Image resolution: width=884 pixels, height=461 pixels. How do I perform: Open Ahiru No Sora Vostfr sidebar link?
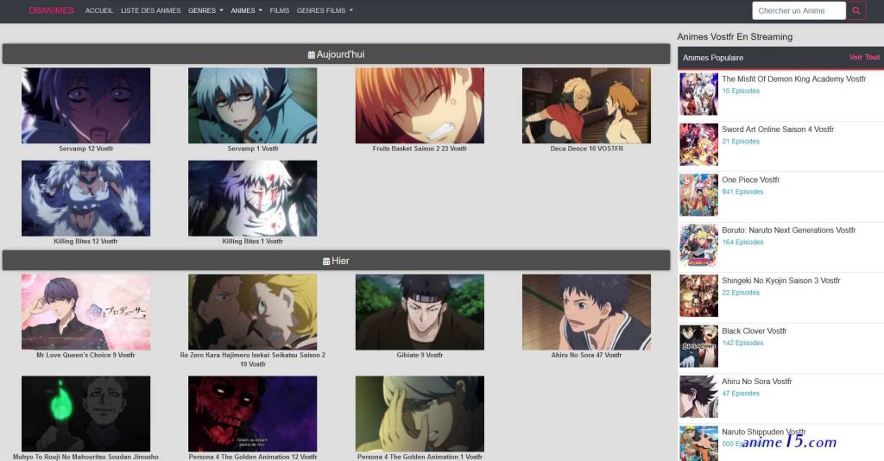coord(756,381)
